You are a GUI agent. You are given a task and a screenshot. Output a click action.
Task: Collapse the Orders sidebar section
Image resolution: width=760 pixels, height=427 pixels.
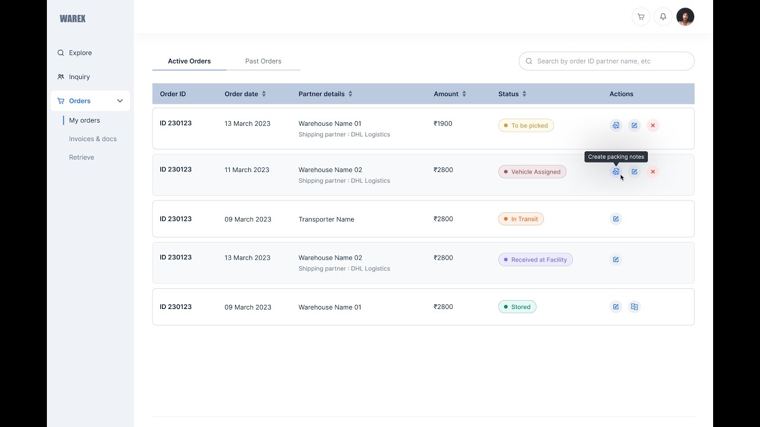[x=119, y=101]
